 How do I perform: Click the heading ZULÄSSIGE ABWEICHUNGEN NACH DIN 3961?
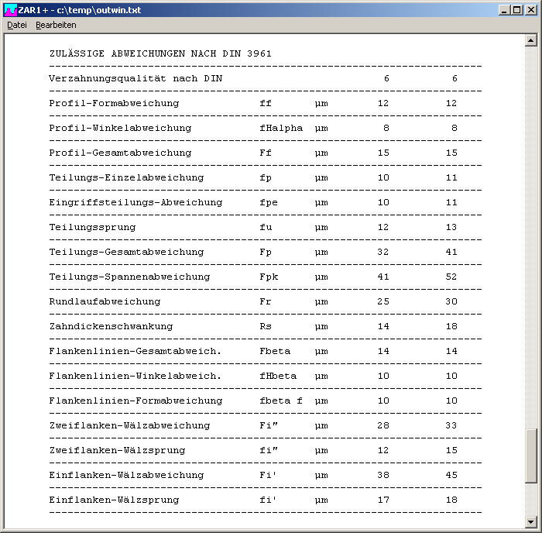pyautogui.click(x=160, y=53)
